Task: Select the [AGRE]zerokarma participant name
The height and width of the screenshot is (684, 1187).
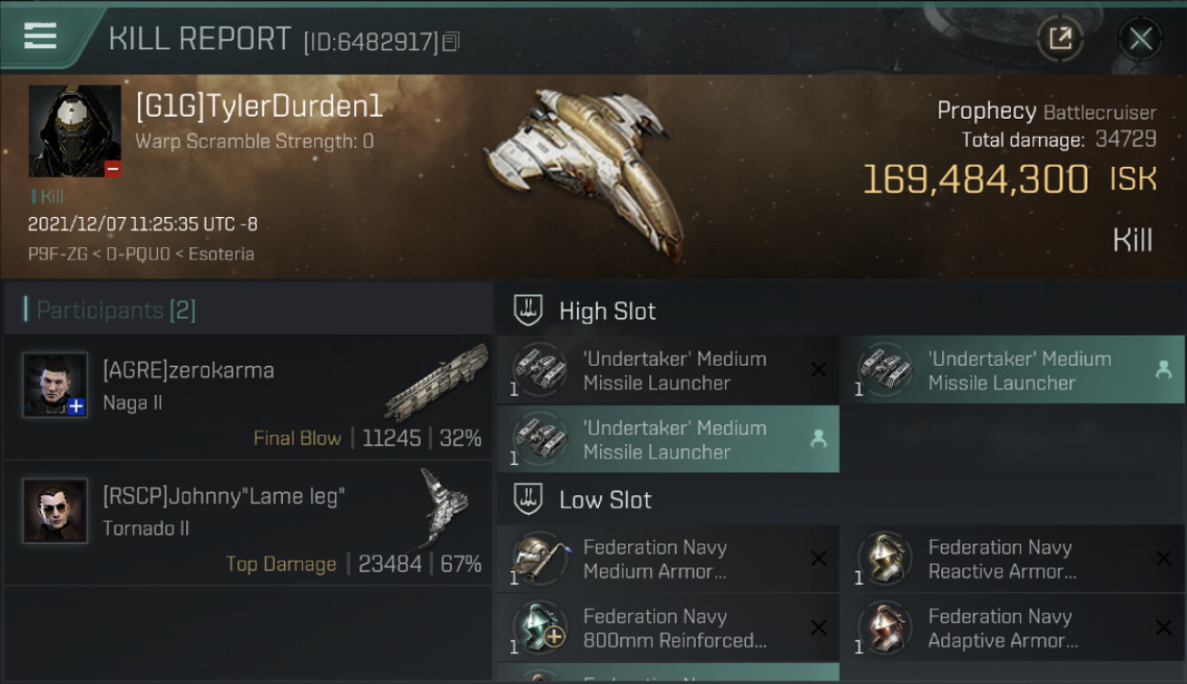Action: coord(188,370)
